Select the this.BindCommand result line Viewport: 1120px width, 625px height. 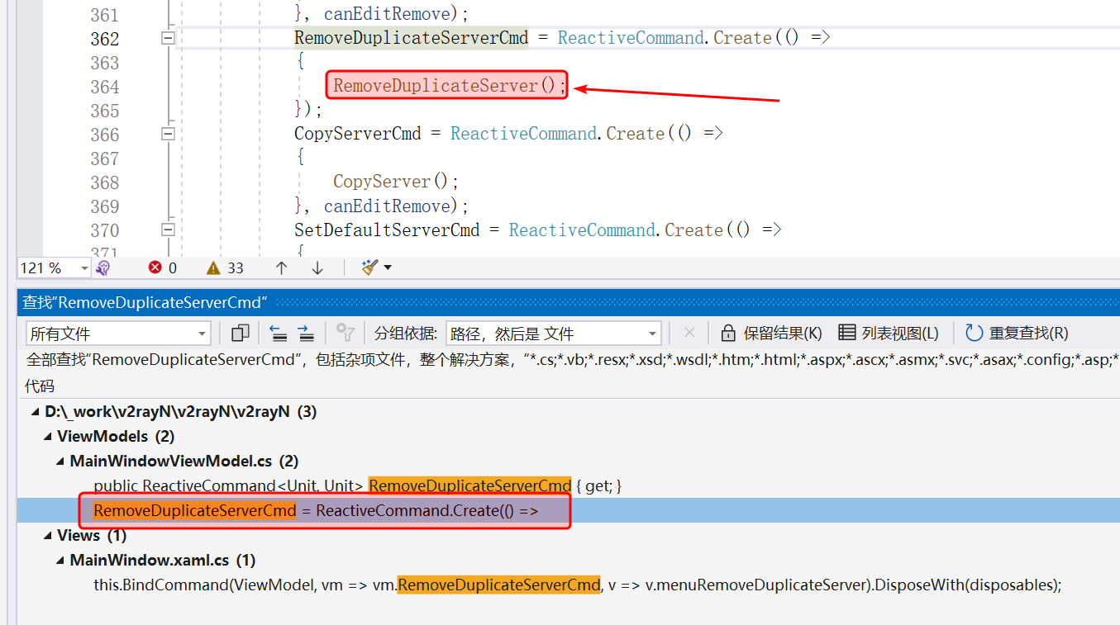point(577,585)
